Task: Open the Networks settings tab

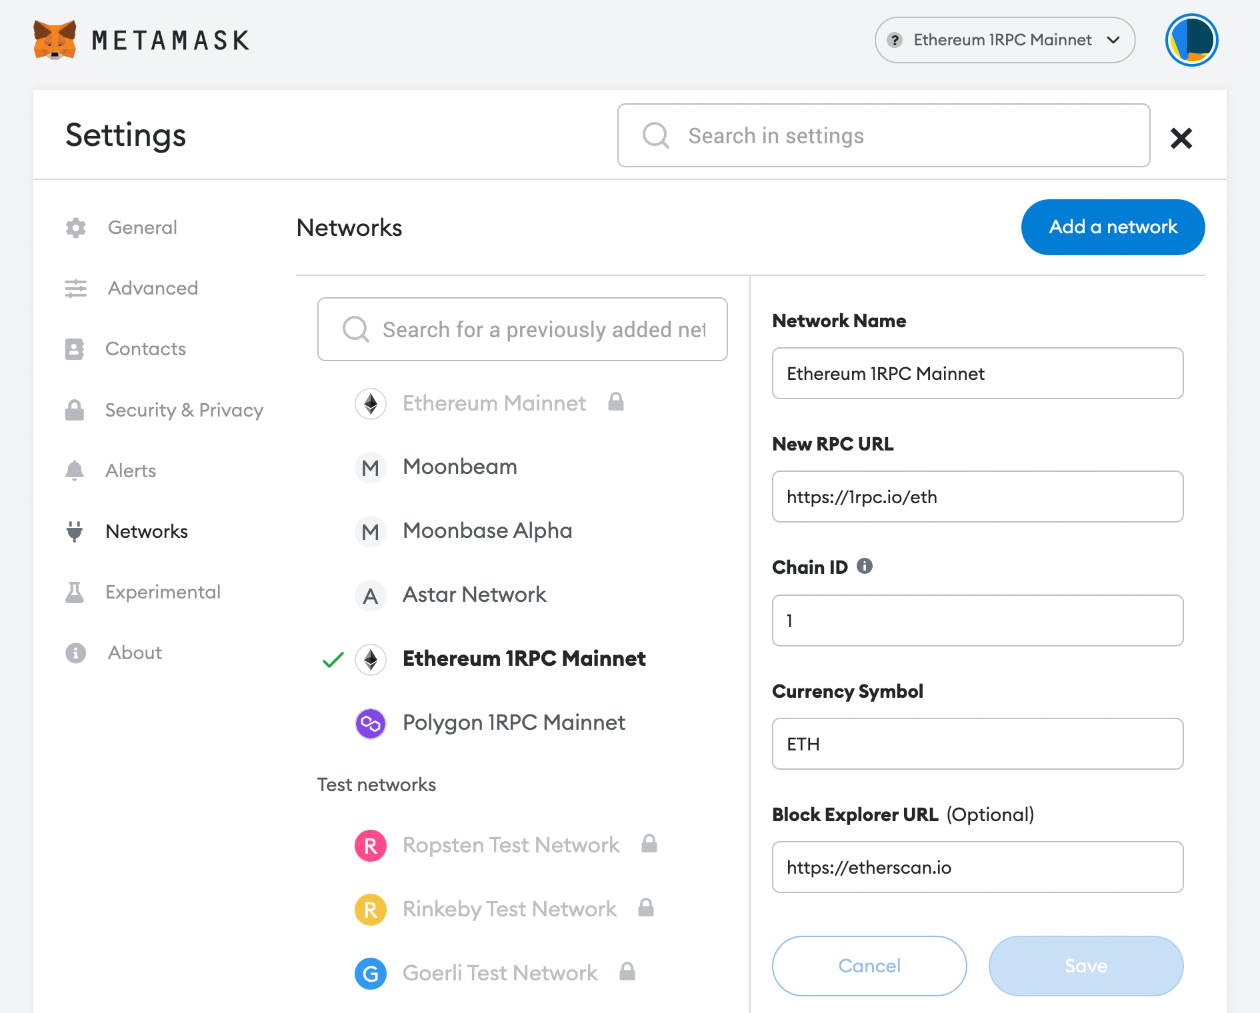Action: 147,531
